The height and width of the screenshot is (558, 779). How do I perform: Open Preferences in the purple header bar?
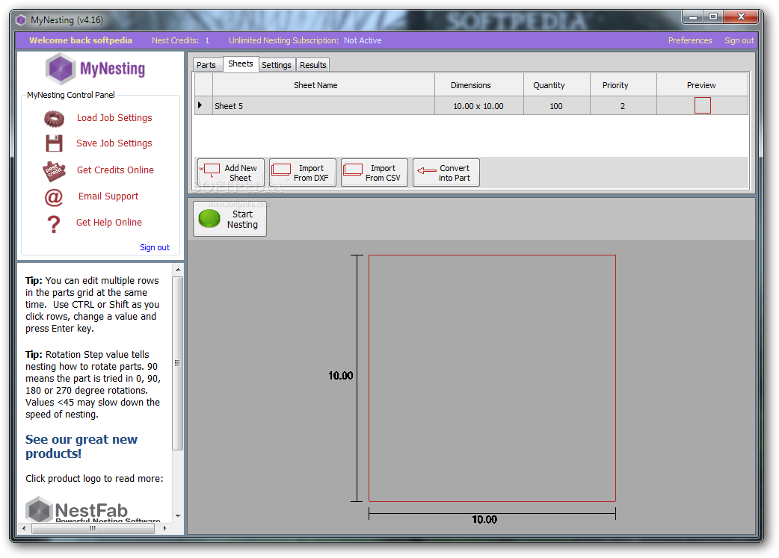point(690,40)
